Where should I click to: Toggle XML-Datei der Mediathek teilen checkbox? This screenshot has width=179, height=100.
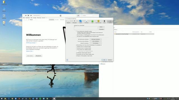77,36
